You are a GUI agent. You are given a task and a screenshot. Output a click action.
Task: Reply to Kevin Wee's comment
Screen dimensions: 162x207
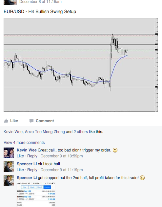[32, 156]
